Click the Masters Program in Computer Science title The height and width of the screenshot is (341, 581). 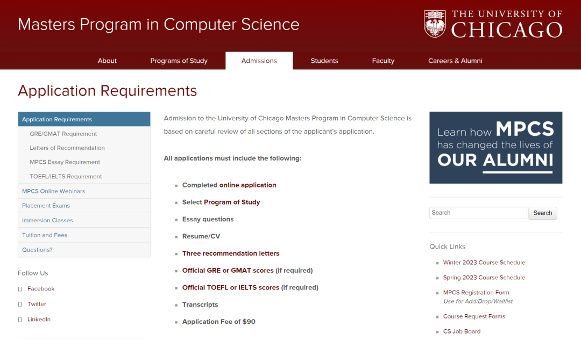(x=159, y=24)
